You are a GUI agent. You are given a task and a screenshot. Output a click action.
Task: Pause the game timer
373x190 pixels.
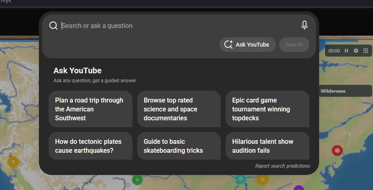346,51
